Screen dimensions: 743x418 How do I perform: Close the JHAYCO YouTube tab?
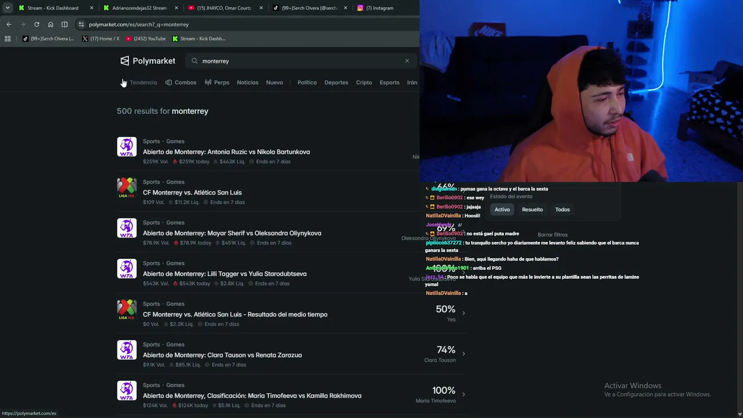[x=261, y=8]
